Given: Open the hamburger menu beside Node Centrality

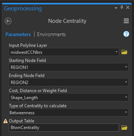Looking at the screenshot, I should 126,21.
